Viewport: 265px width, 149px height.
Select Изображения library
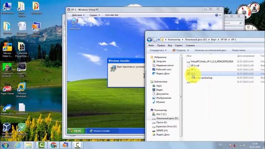pyautogui.click(x=162, y=98)
